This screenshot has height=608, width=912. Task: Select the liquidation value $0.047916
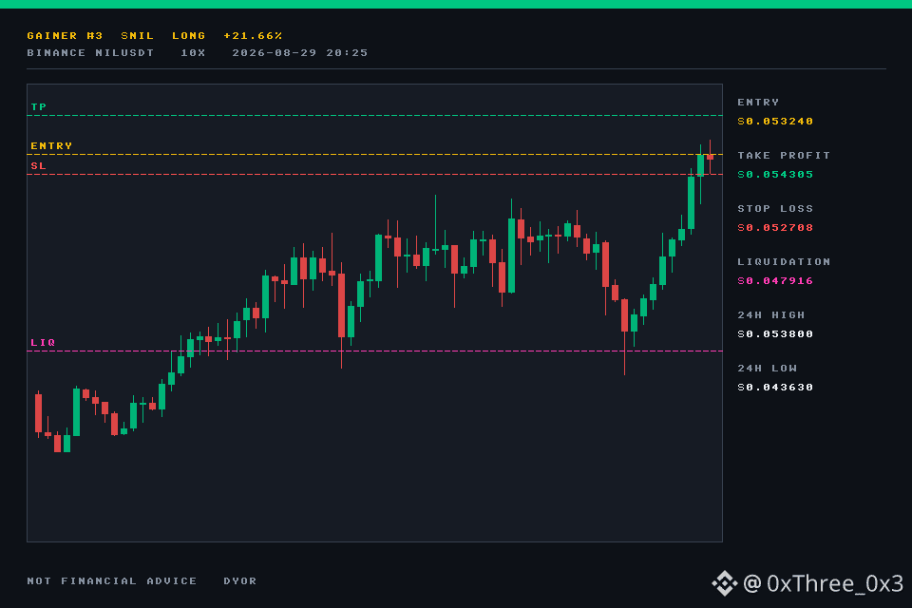click(x=775, y=281)
